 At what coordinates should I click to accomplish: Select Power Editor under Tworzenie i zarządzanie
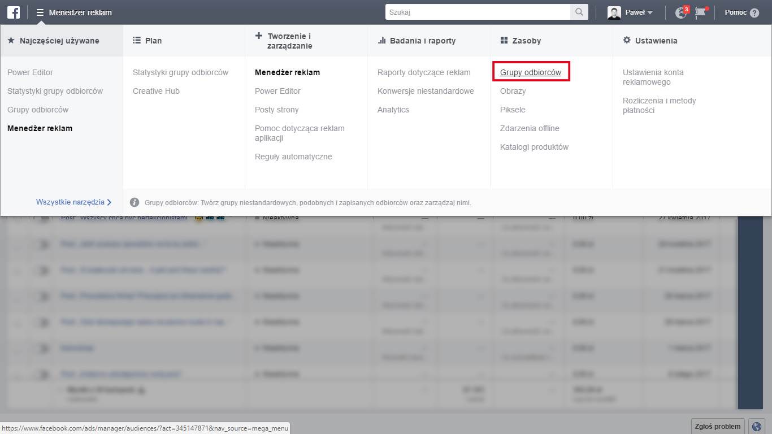click(277, 91)
